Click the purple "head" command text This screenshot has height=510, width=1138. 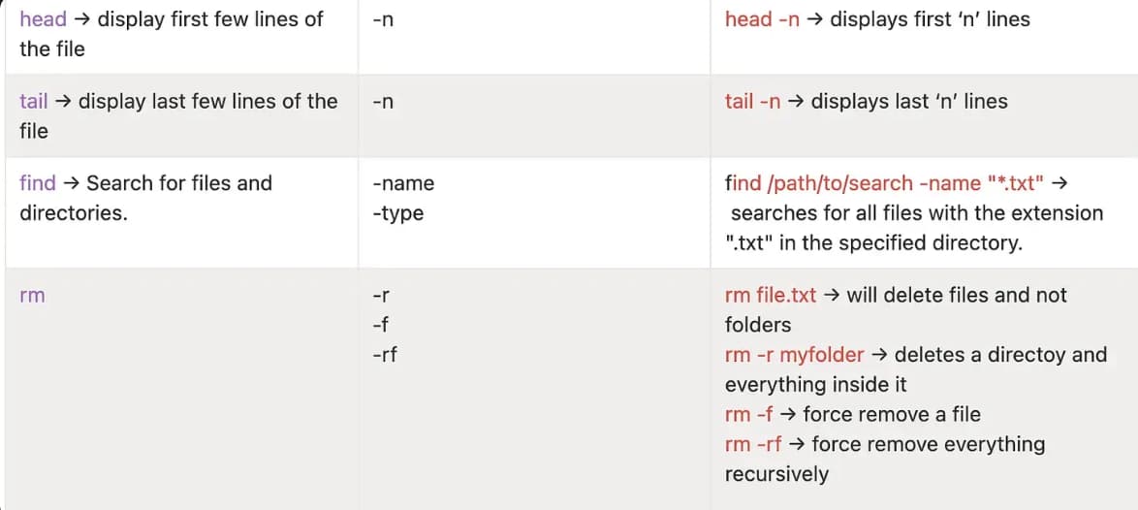point(43,18)
